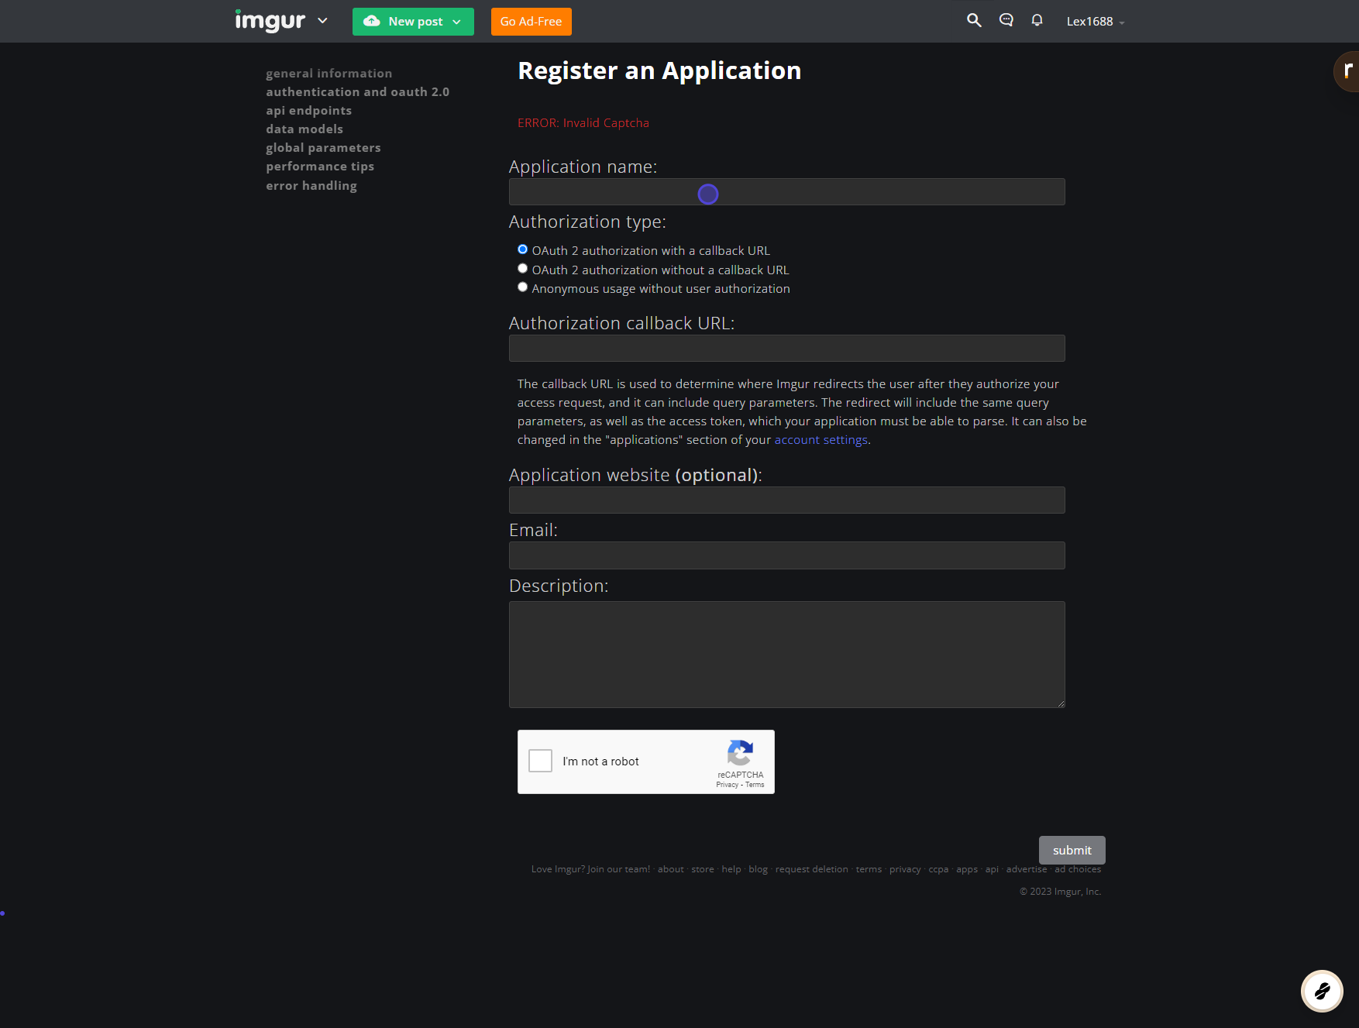Select Anonymous usage without user authorization
The image size is (1359, 1028).
click(x=522, y=287)
